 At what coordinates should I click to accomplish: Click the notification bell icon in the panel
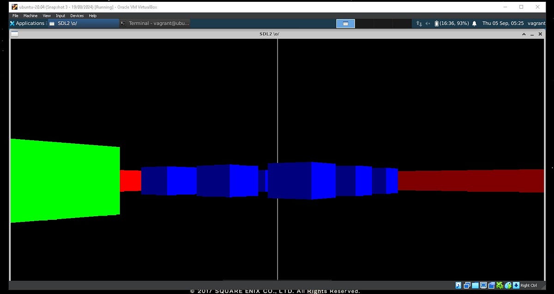coord(474,23)
